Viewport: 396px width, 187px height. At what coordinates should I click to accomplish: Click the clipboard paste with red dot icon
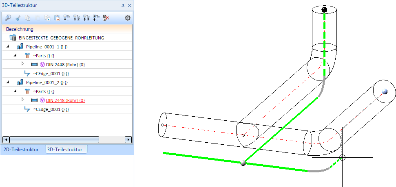pyautogui.click(x=57, y=18)
